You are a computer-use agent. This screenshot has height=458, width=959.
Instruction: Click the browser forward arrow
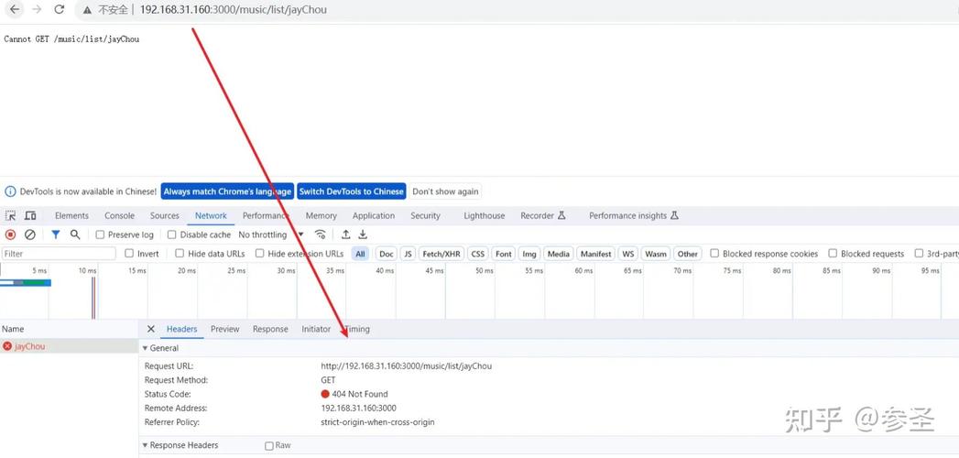point(37,9)
